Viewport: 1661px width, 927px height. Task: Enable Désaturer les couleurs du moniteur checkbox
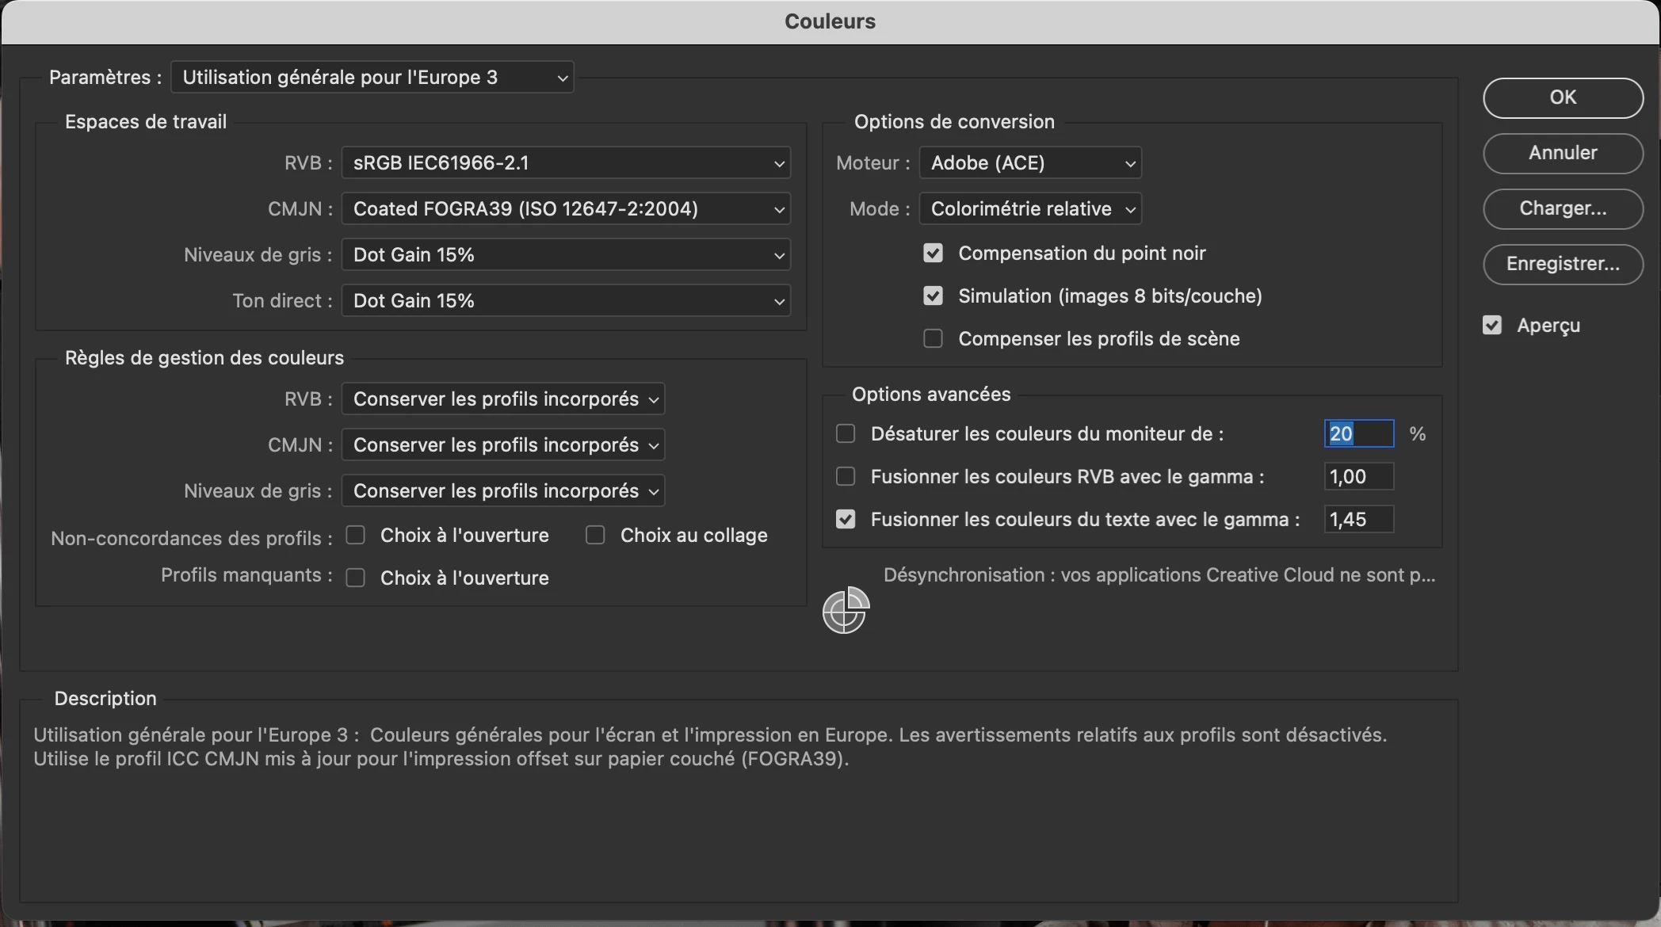tap(846, 434)
